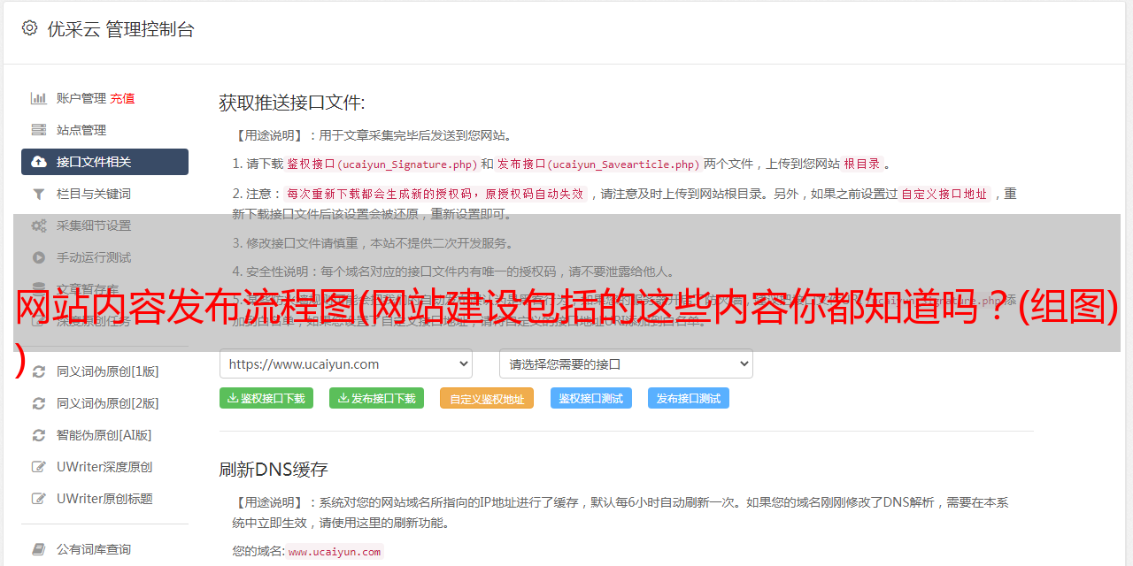Click the 刷新DNS缓存 heading

coord(274,469)
